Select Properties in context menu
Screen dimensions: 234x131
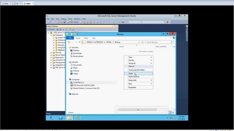138,87
